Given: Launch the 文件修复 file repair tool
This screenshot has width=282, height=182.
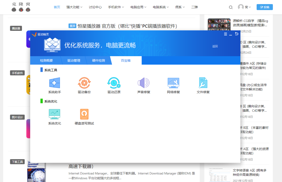Looking at the screenshot, I should tap(203, 86).
